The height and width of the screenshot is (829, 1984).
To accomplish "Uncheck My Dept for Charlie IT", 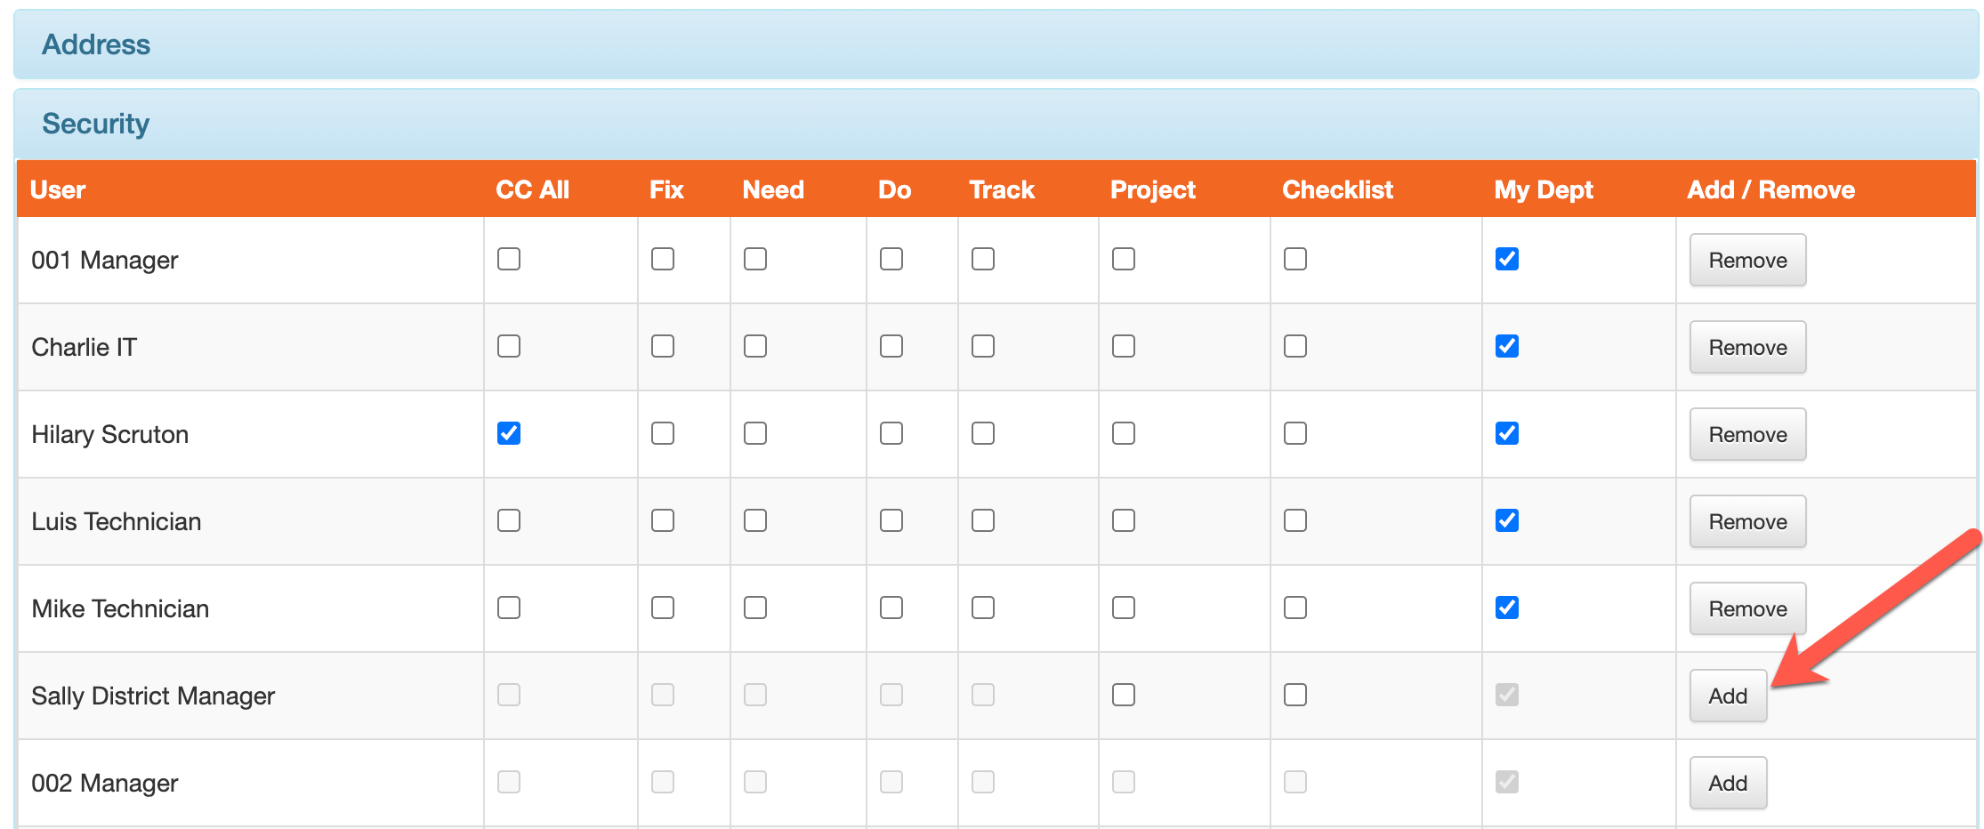I will coord(1507,346).
